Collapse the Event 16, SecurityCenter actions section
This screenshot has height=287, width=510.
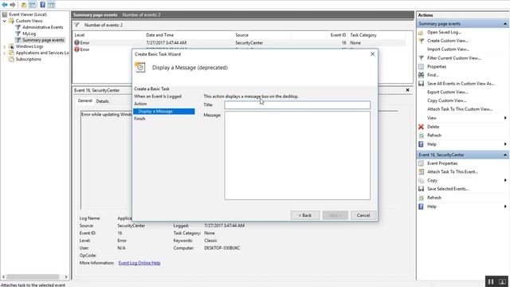[x=504, y=155]
